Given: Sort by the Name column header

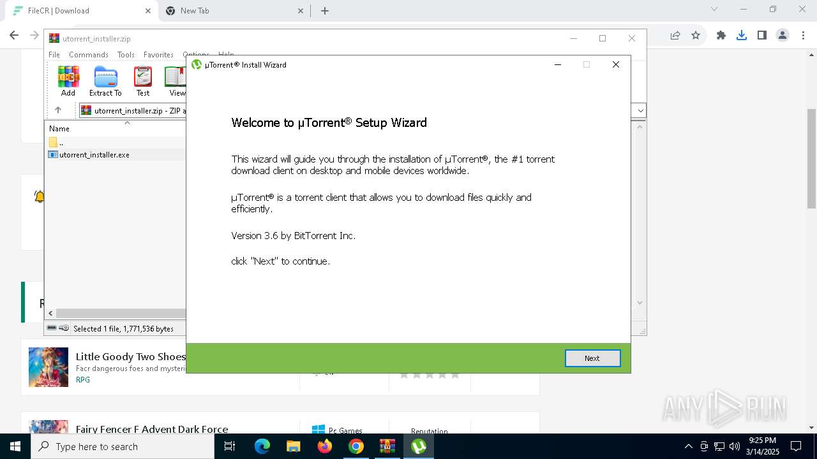Looking at the screenshot, I should point(59,128).
